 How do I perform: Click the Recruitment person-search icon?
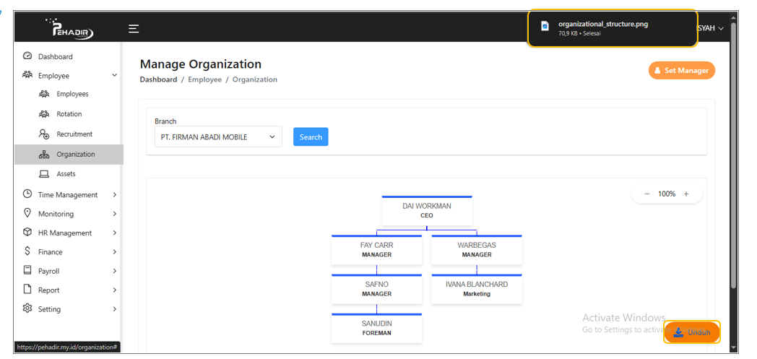click(x=43, y=134)
